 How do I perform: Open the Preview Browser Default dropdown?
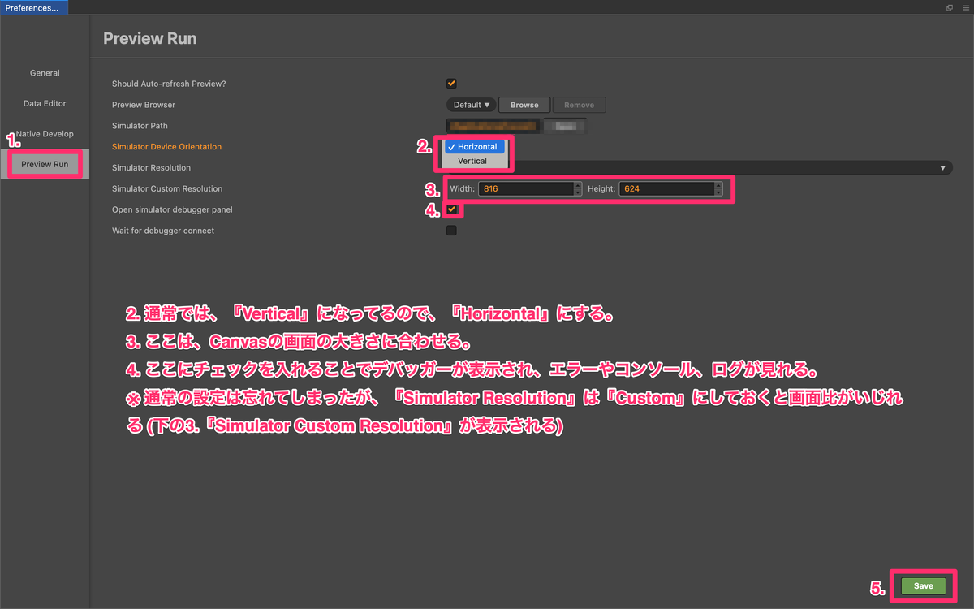point(472,105)
